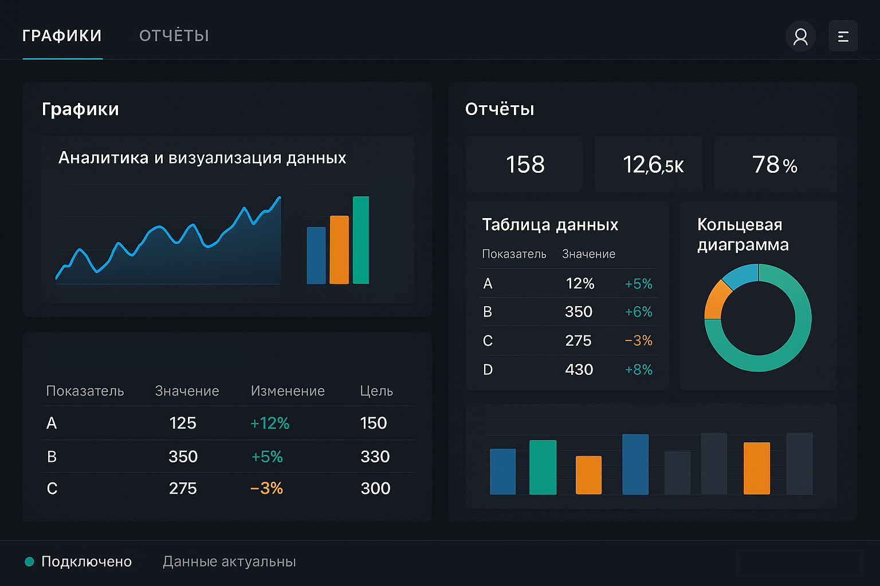Click the target value "150"

tap(374, 423)
